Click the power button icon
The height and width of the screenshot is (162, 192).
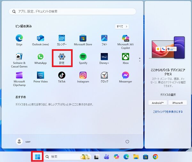[x=127, y=141]
